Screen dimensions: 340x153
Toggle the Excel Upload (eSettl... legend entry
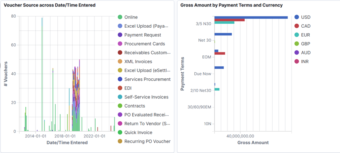tap(144, 70)
